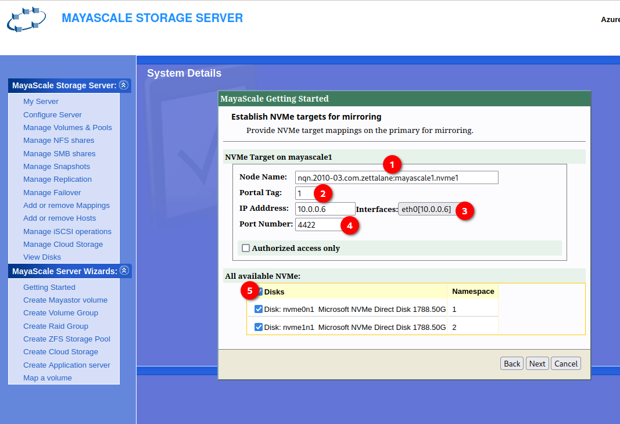620x424 pixels.
Task: Open the View Disks link
Action: (x=42, y=257)
